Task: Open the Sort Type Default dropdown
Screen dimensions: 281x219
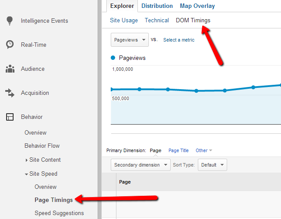Action: pyautogui.click(x=212, y=165)
